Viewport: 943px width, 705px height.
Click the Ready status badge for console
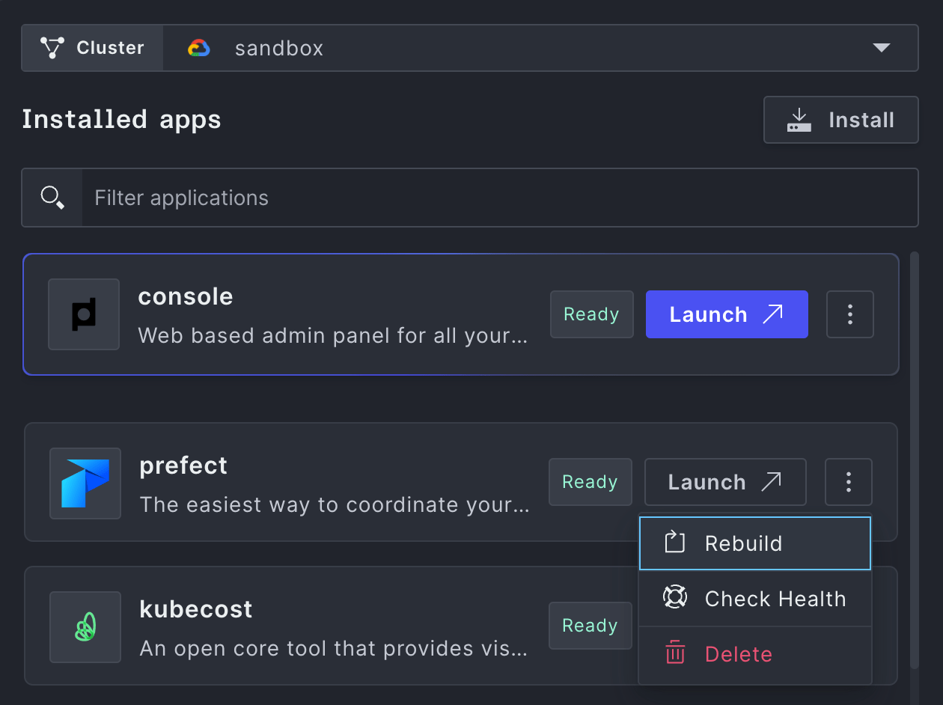coord(591,314)
